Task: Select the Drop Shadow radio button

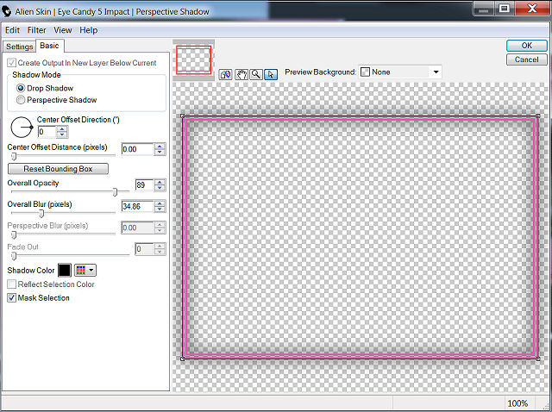Action: click(x=21, y=88)
